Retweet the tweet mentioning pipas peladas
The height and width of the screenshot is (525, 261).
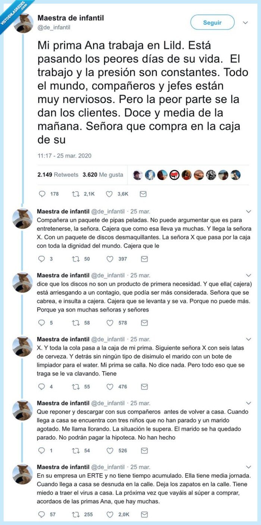pyautogui.click(x=76, y=258)
